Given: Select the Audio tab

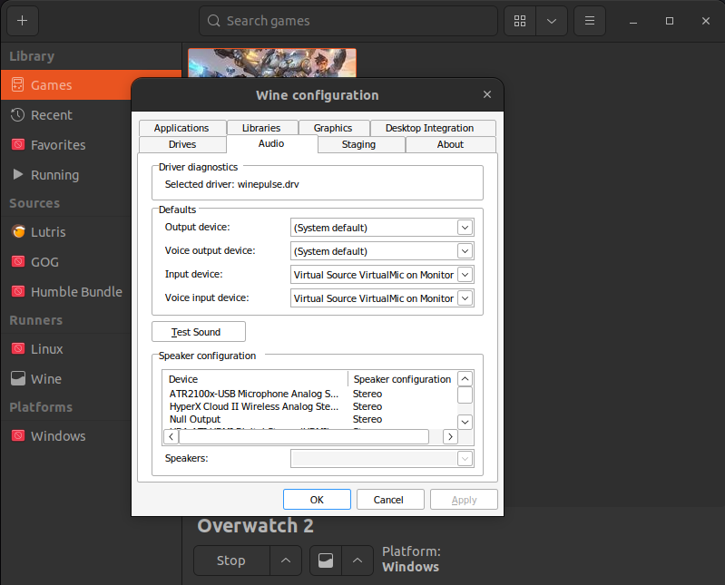Looking at the screenshot, I should tap(271, 143).
